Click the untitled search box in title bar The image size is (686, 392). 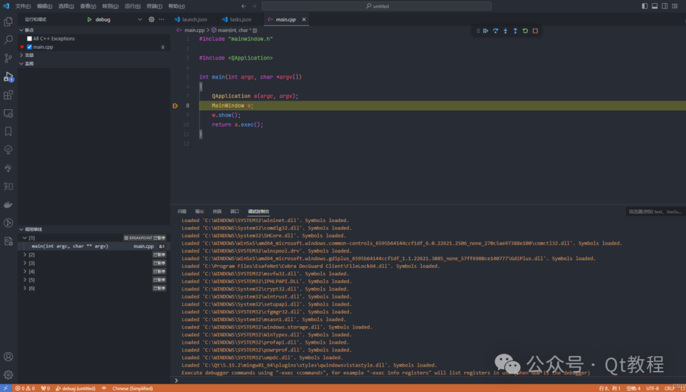(x=377, y=6)
